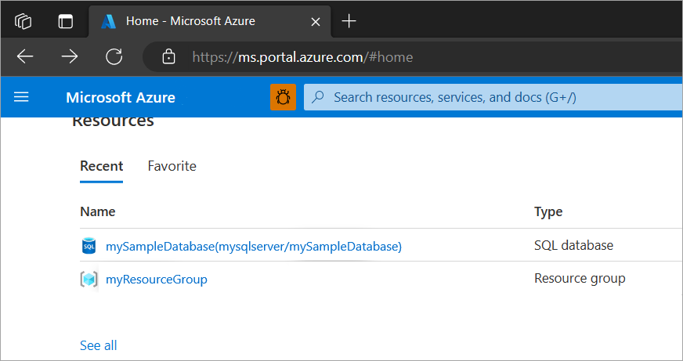The image size is (683, 361).
Task: Click the Azure logo favicon in tab
Action: (108, 21)
